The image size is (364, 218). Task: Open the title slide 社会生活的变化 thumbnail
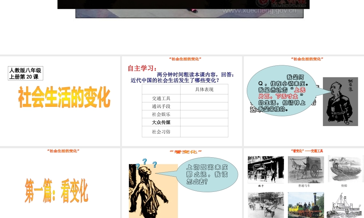coord(60,101)
